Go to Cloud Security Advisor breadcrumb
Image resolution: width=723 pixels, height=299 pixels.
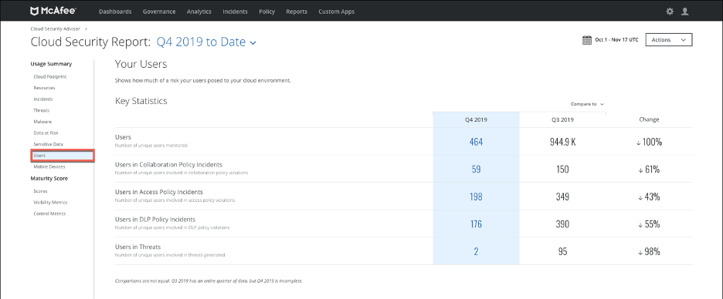point(56,29)
